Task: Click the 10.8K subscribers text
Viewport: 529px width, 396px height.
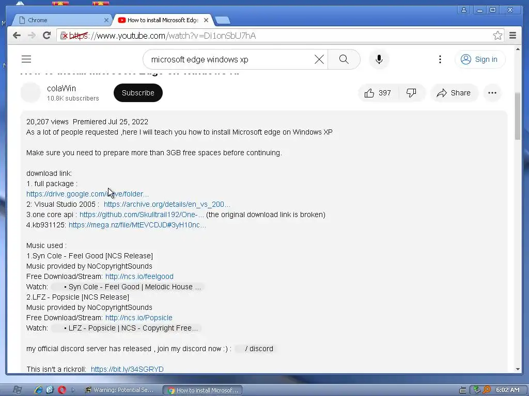Action: pyautogui.click(x=73, y=98)
